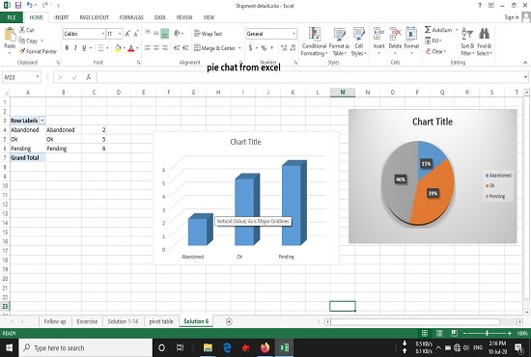This screenshot has width=531, height=357.
Task: Toggle Merge & Center
Action: click(x=214, y=48)
